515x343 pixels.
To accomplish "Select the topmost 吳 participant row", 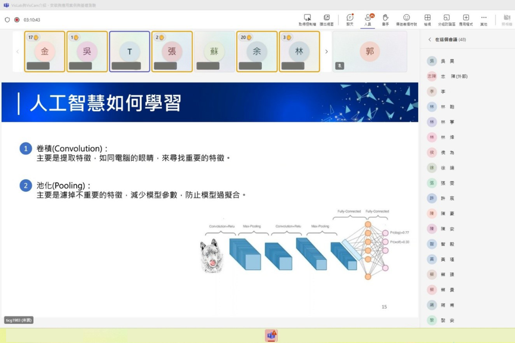I will coord(467,61).
